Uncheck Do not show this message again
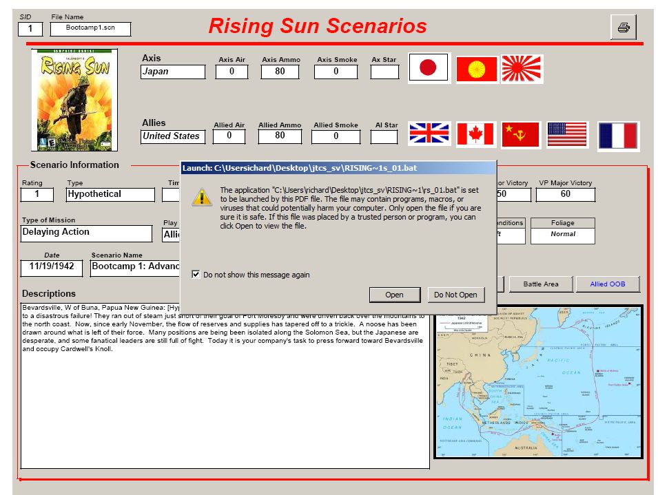The width and height of the screenshot is (658, 495). 196,274
